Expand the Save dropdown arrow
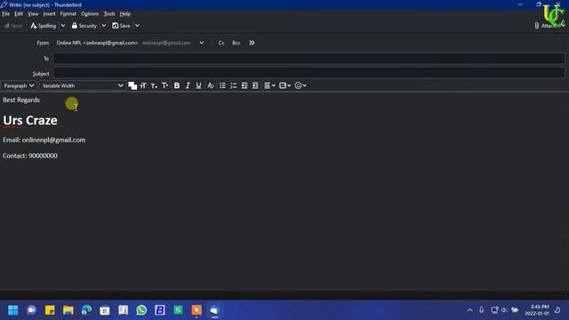 pos(137,26)
